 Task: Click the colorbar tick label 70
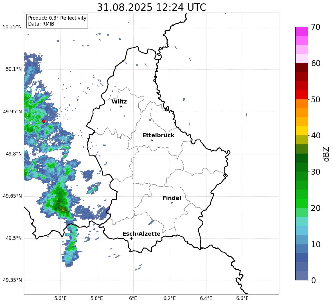tap(316, 27)
